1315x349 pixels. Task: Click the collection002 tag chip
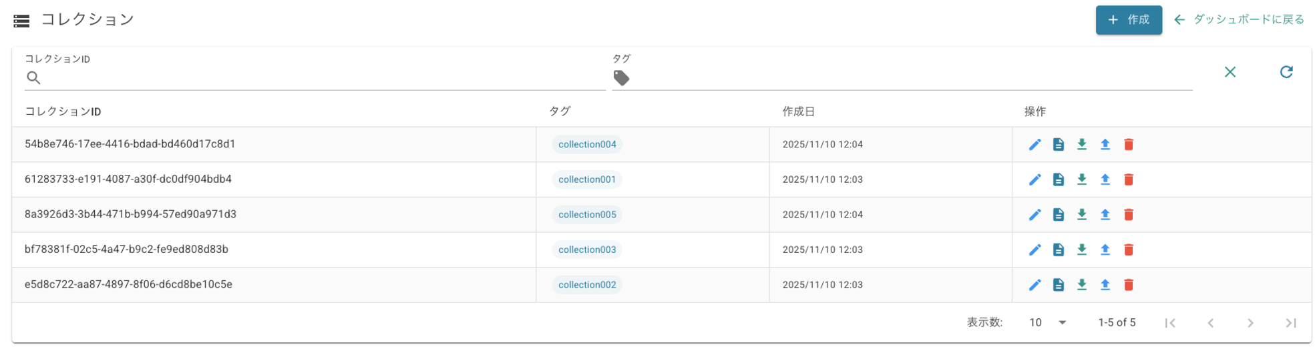click(587, 285)
